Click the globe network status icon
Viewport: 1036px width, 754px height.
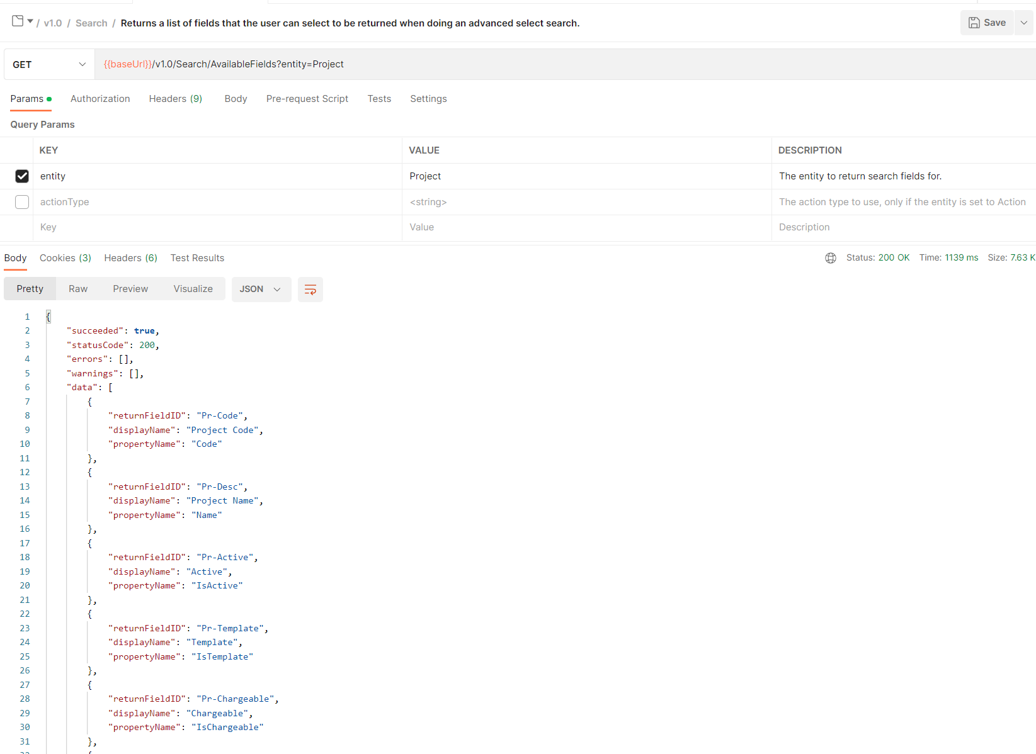point(830,257)
